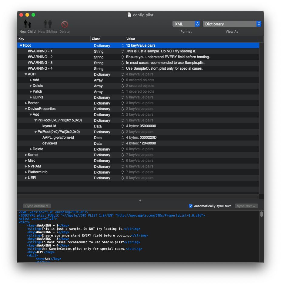Expand the NVRAM dictionary
The image size is (281, 285).
[x=26, y=167]
